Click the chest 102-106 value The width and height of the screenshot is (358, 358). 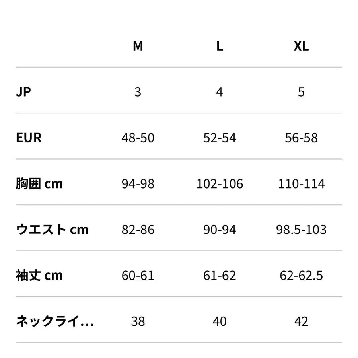220,184
